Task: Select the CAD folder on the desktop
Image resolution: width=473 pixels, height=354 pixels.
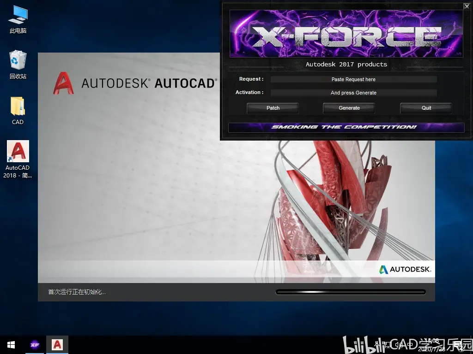Action: [x=18, y=111]
